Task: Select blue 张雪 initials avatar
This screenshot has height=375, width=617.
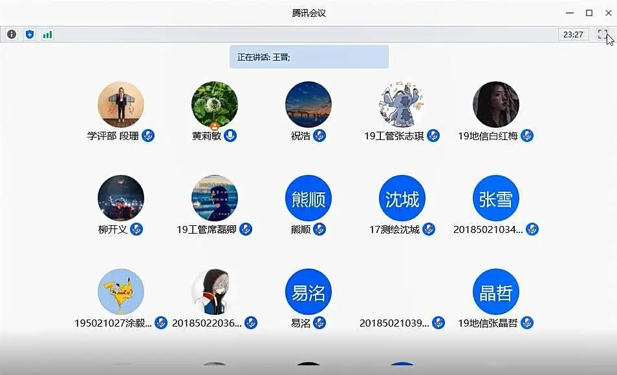Action: [x=496, y=198]
